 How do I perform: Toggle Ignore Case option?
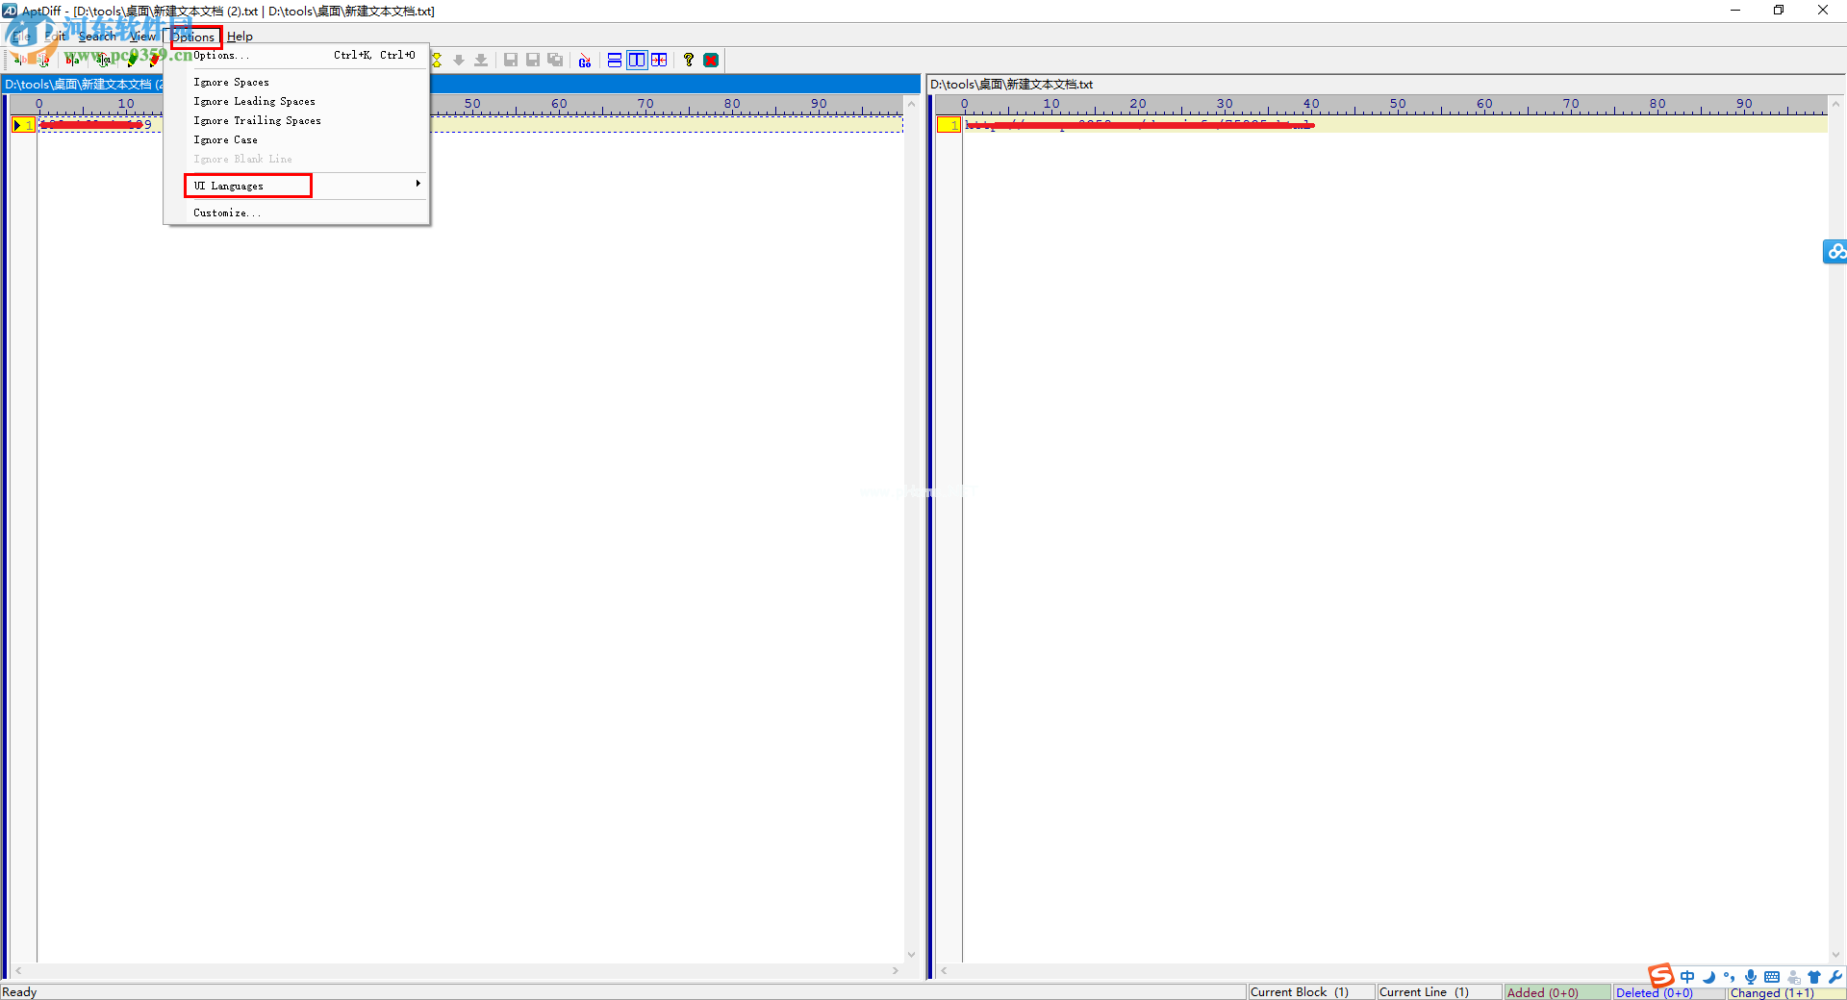296,140
